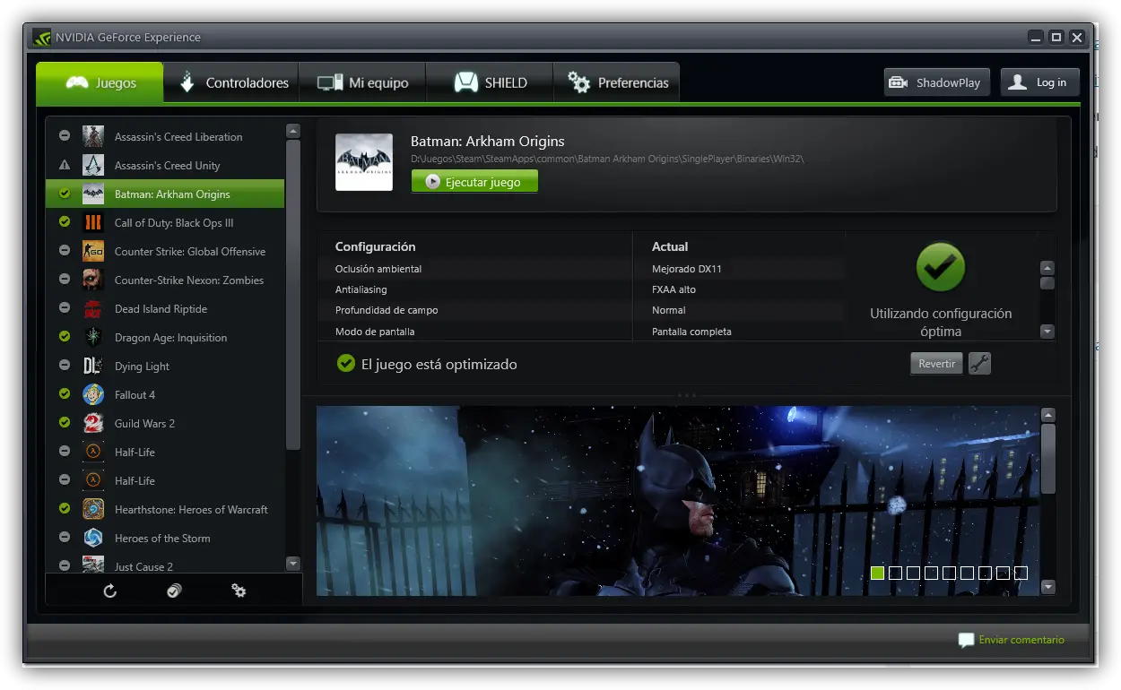The image size is (1121, 690).
Task: Select the Guild Wars 2 icon
Action: pos(93,423)
